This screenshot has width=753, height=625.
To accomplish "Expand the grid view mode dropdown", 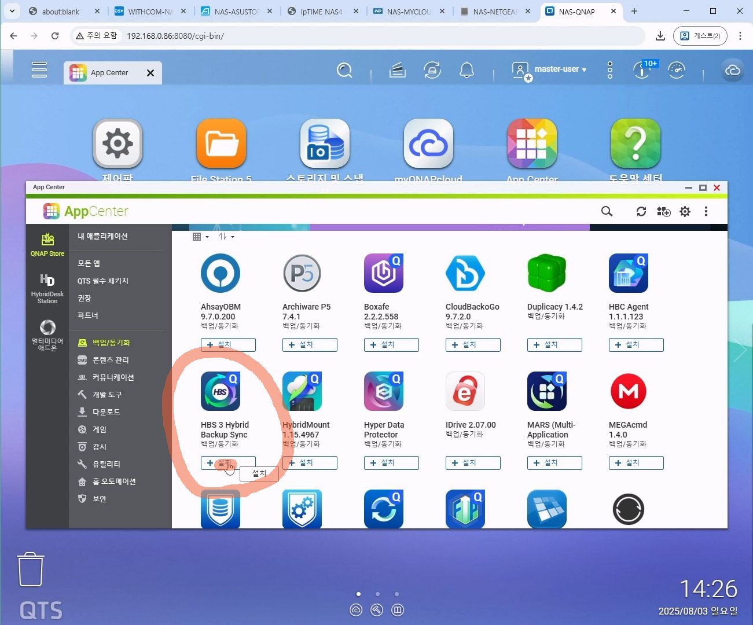I will (x=200, y=237).
